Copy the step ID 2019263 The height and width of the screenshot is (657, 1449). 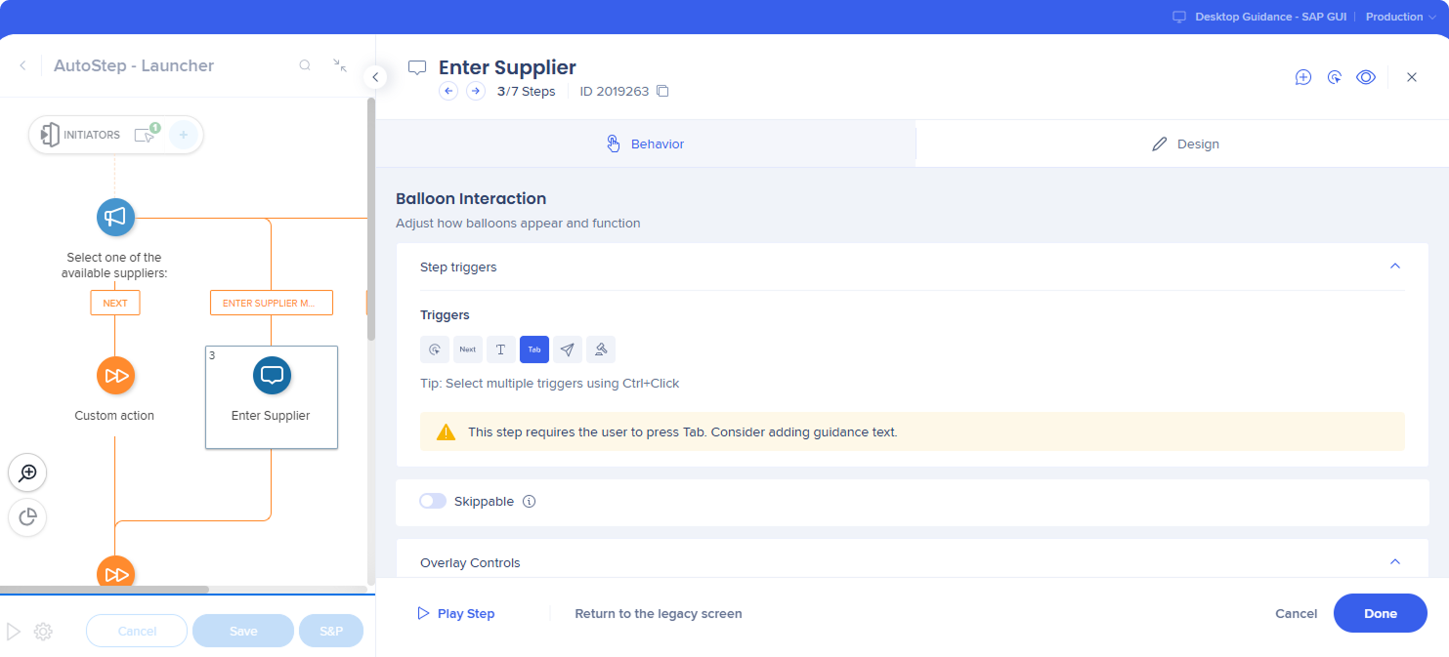click(662, 92)
